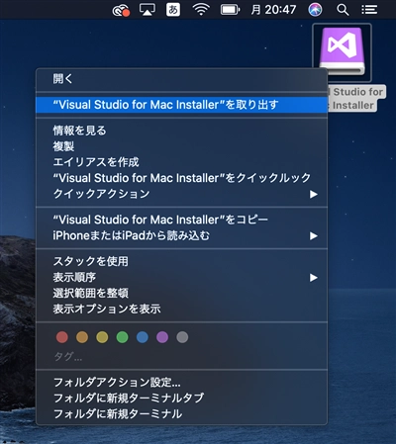Click the Japanese input source あ icon
Image resolution: width=396 pixels, height=444 pixels.
click(x=173, y=10)
